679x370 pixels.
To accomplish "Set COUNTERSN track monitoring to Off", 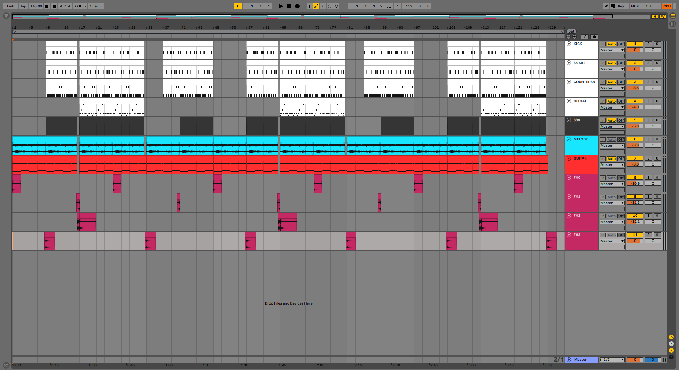I will [x=621, y=82].
